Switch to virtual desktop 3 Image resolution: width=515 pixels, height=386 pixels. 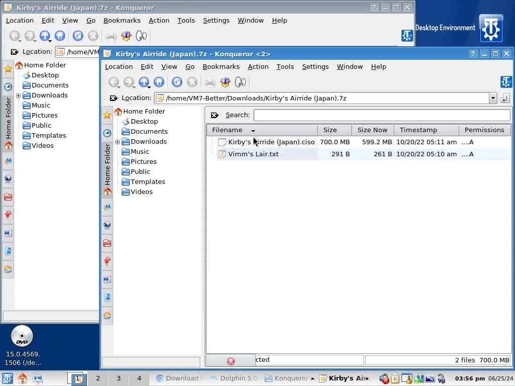[x=118, y=378]
